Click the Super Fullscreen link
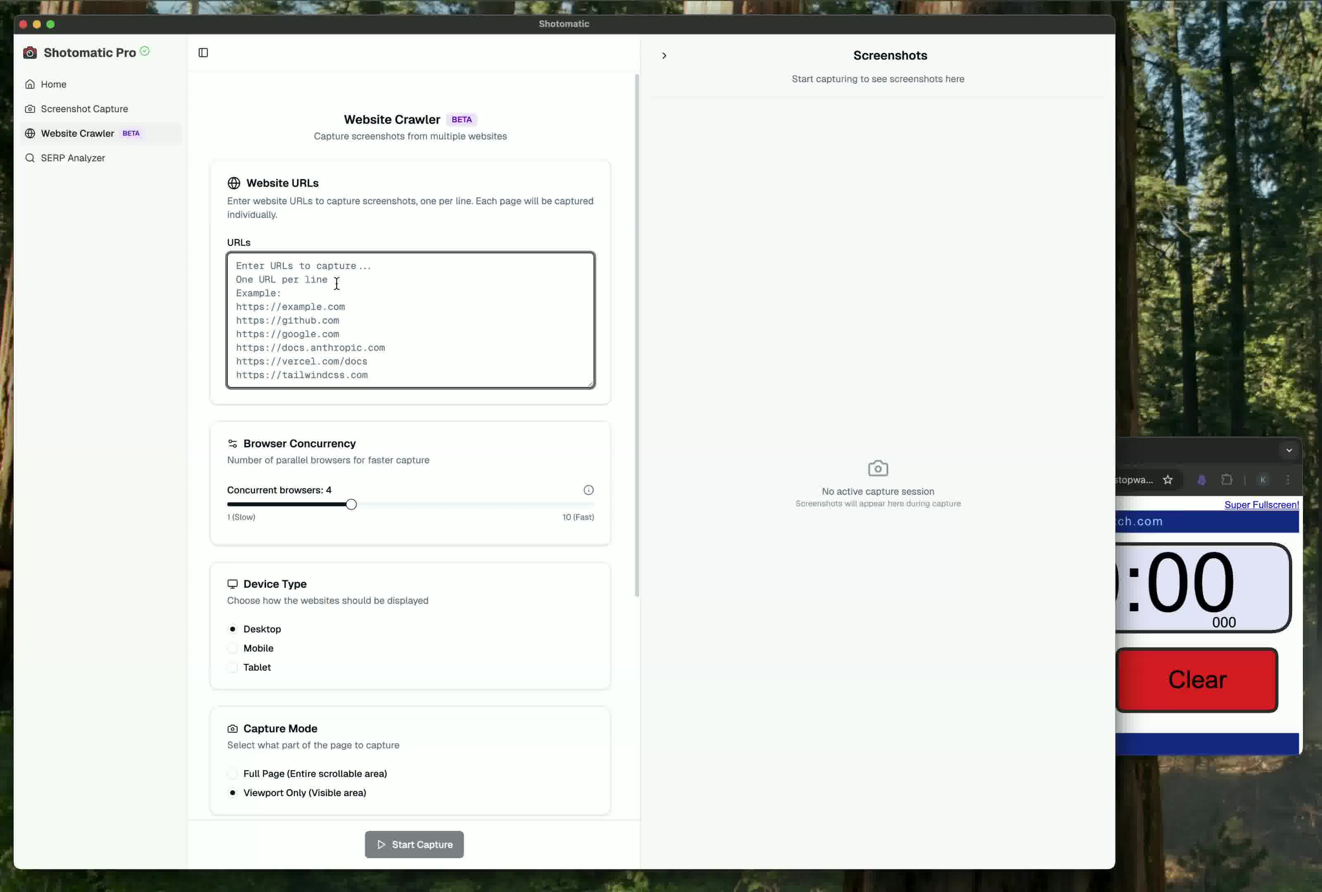The height and width of the screenshot is (892, 1322). click(1262, 505)
